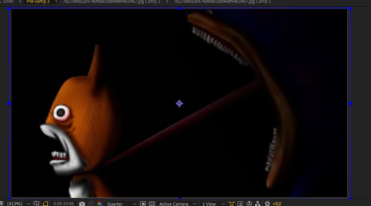Take a snapshot with the camera icon
The height and width of the screenshot is (206, 371).
[x=82, y=204]
